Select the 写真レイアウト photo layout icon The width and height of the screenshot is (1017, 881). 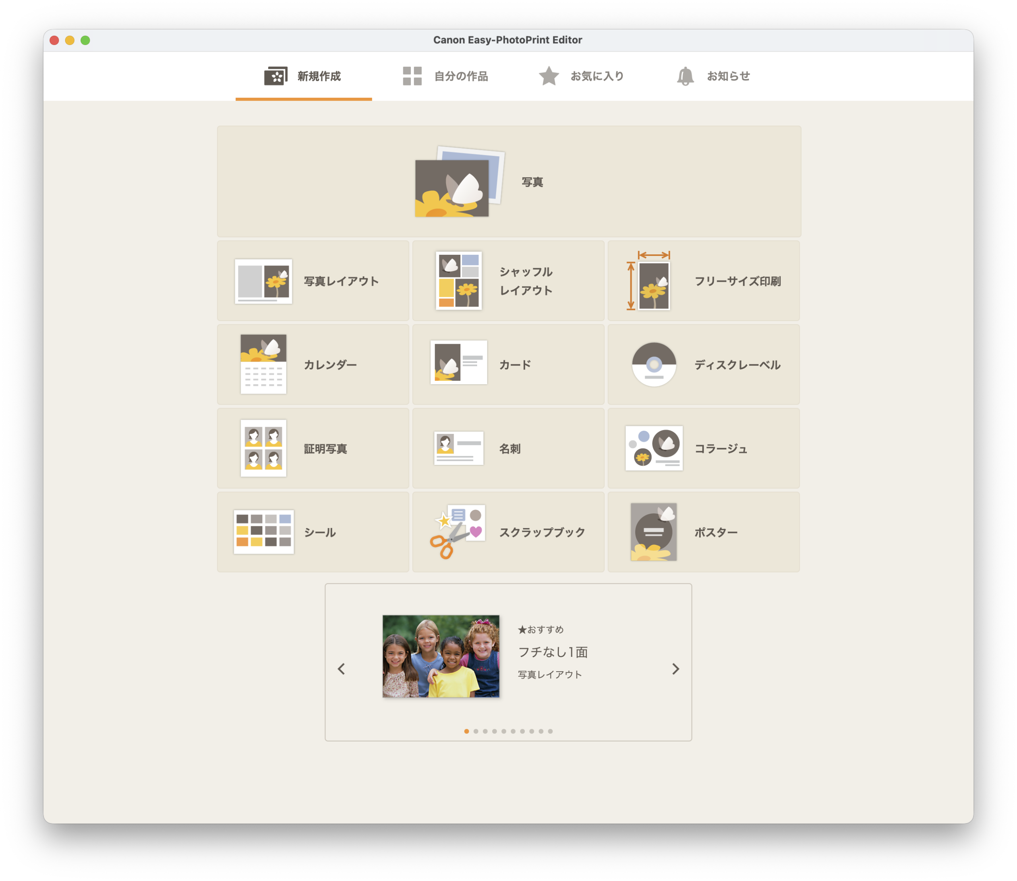click(263, 281)
